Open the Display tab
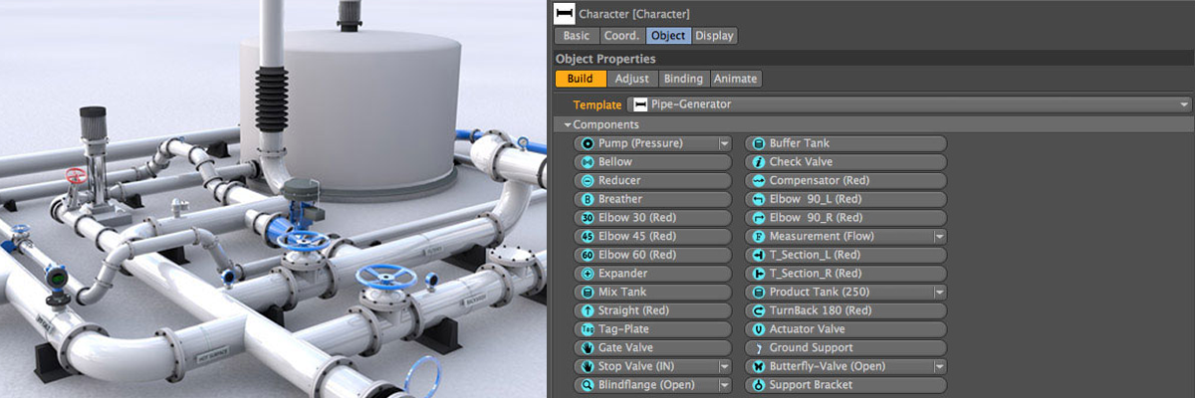The width and height of the screenshot is (1195, 398). pos(714,36)
